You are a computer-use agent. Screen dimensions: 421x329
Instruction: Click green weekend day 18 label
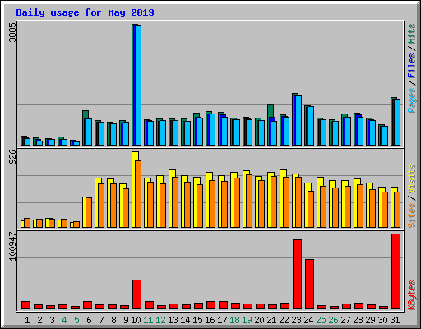coord(234,320)
